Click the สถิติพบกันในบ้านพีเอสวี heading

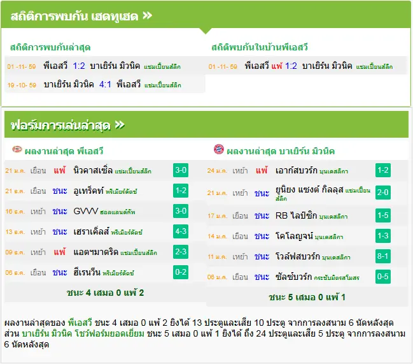point(260,47)
